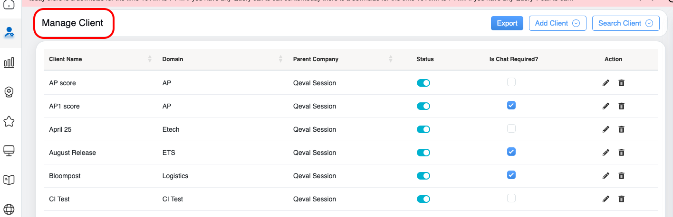Image resolution: width=673 pixels, height=217 pixels.
Task: Uncheck chat required for Bloompost
Action: tap(511, 175)
